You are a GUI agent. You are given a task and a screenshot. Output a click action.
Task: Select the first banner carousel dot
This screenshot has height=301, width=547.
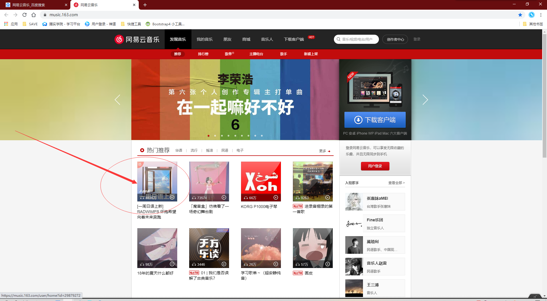(x=209, y=136)
